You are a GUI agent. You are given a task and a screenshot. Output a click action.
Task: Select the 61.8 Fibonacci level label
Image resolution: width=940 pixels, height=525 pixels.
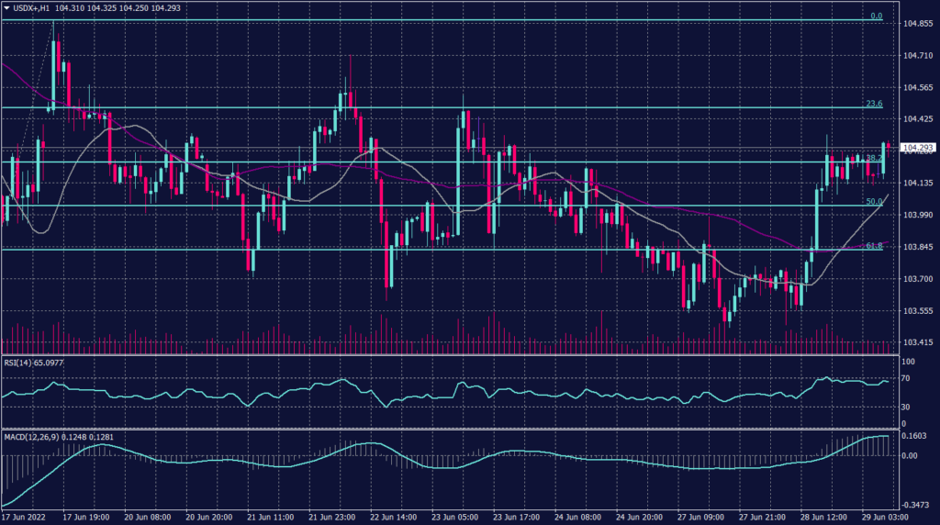[x=874, y=245]
